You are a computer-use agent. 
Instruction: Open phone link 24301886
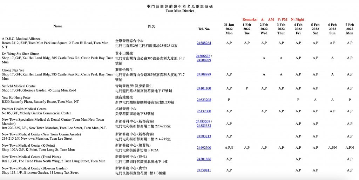pos(204,159)
